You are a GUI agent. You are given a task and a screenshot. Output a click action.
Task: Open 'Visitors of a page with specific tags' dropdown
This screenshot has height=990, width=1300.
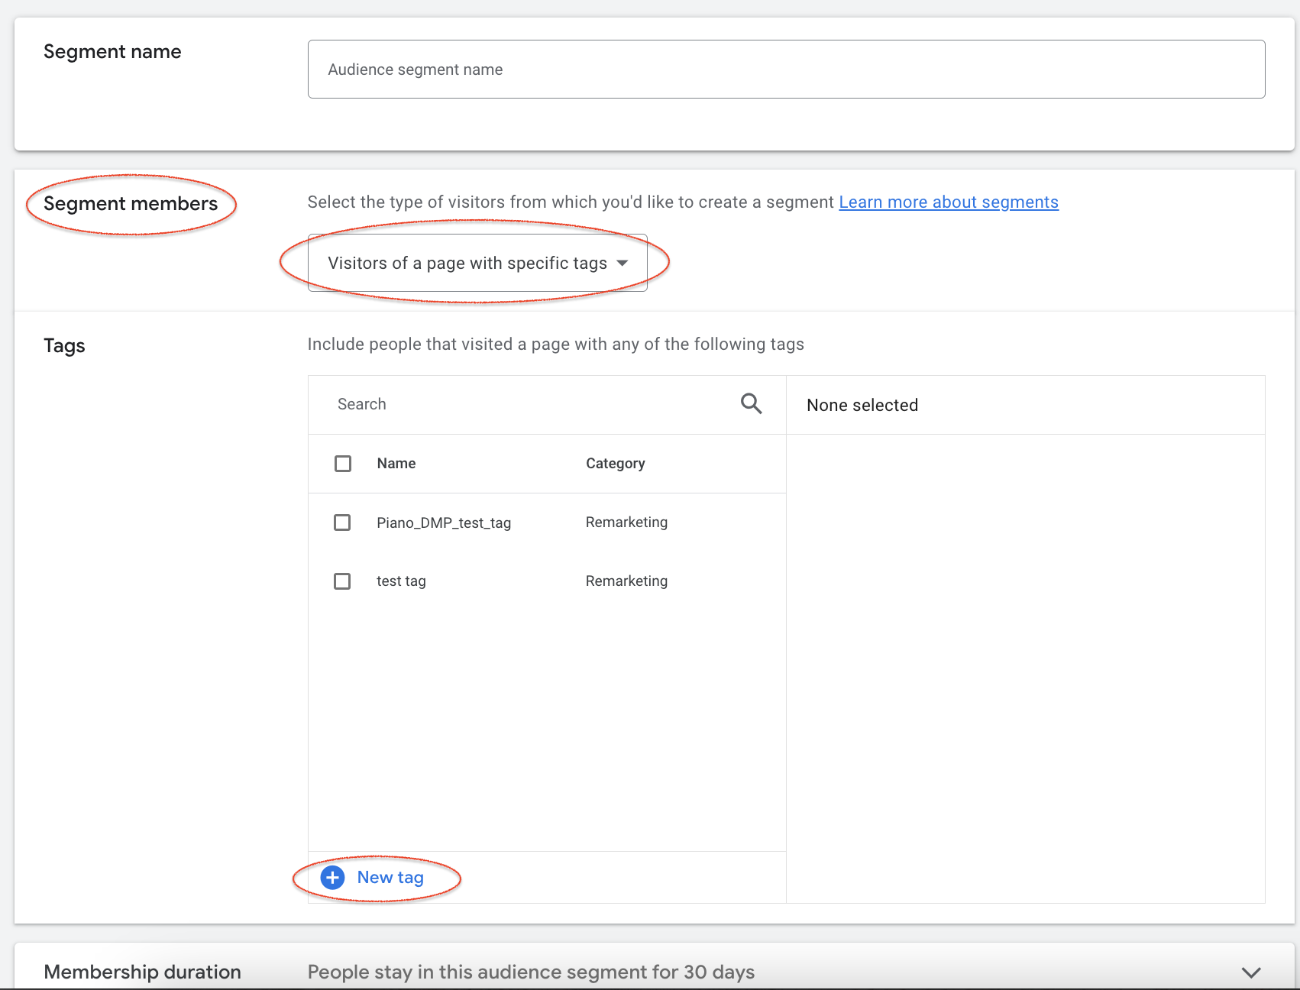477,263
